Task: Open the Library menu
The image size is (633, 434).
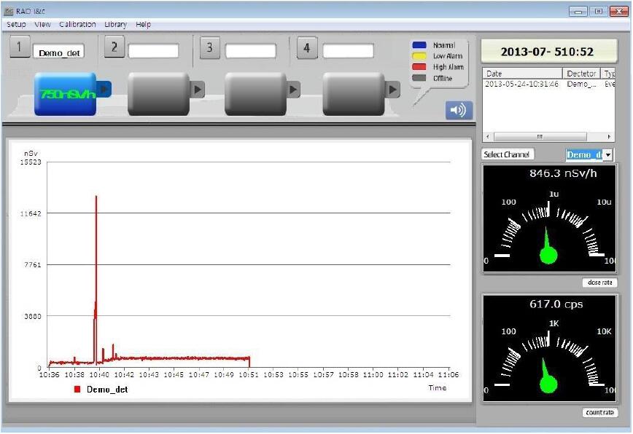Action: (115, 24)
